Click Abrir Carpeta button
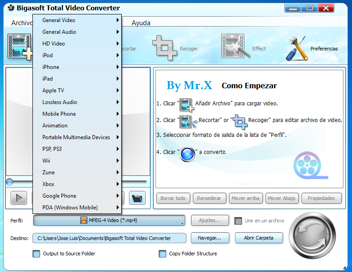352x272 pixels. click(259, 238)
